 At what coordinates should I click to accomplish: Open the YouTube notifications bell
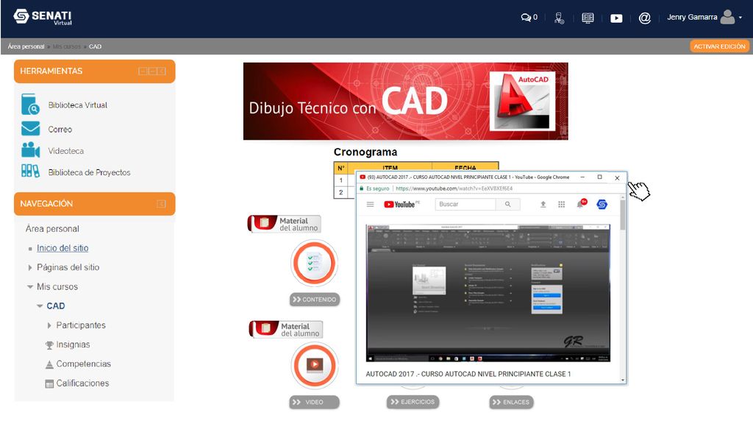[581, 204]
